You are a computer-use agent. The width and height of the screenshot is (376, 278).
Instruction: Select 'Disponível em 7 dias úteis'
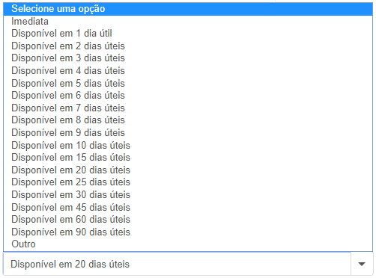(x=188, y=108)
